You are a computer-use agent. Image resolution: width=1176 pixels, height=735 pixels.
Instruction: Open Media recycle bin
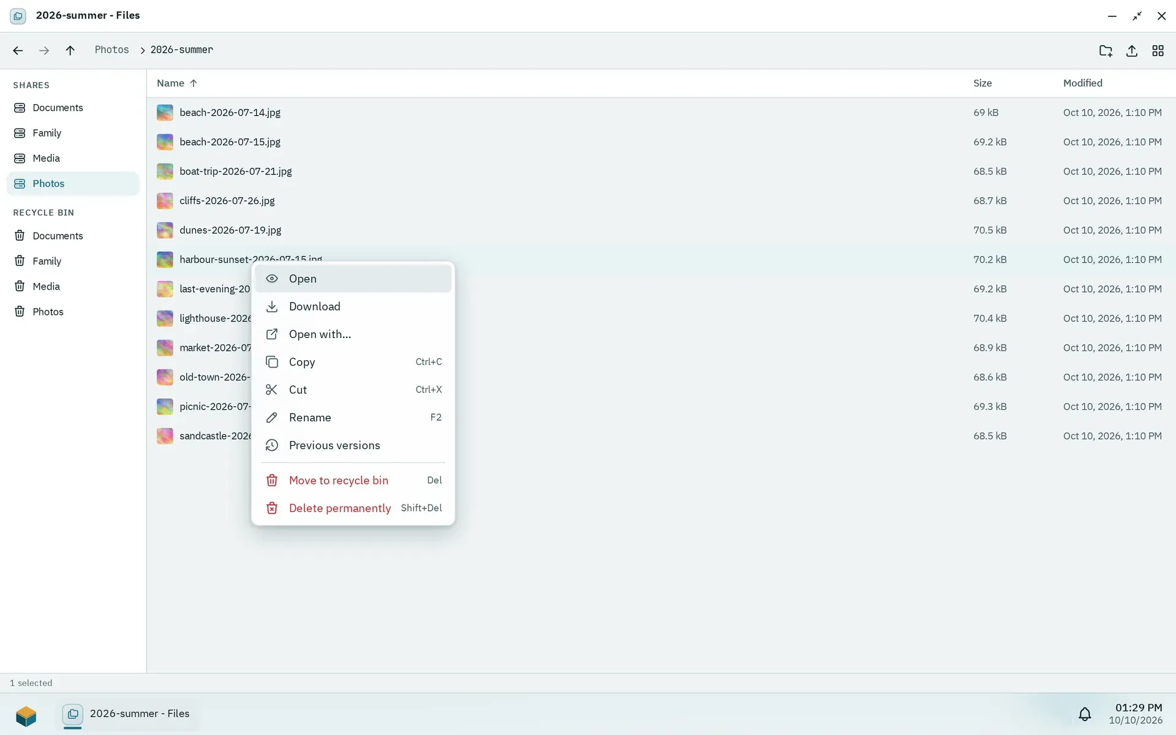point(73,286)
